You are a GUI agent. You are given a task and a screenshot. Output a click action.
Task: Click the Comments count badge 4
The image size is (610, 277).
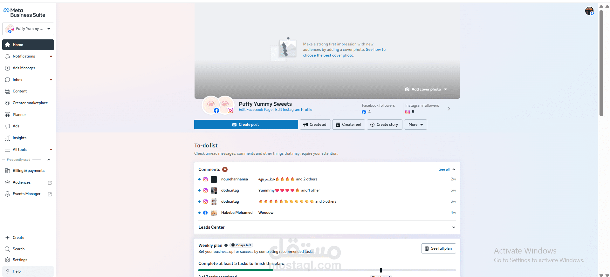pos(225,169)
